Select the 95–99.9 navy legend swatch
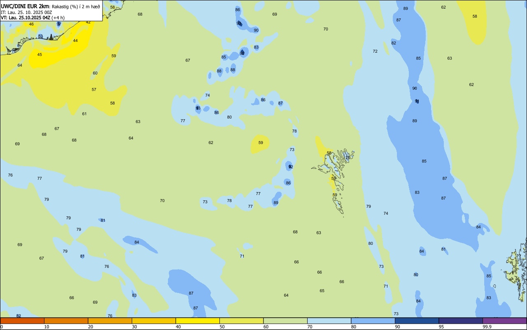Image resolution: width=527 pixels, height=330 pixels. point(461,321)
